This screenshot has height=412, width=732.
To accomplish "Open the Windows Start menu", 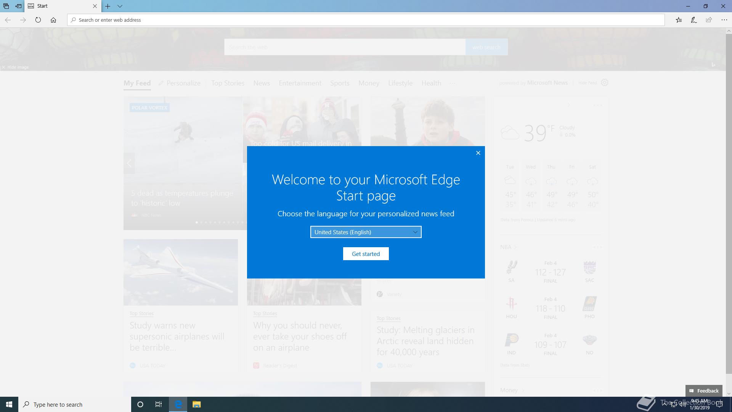I will 9,404.
